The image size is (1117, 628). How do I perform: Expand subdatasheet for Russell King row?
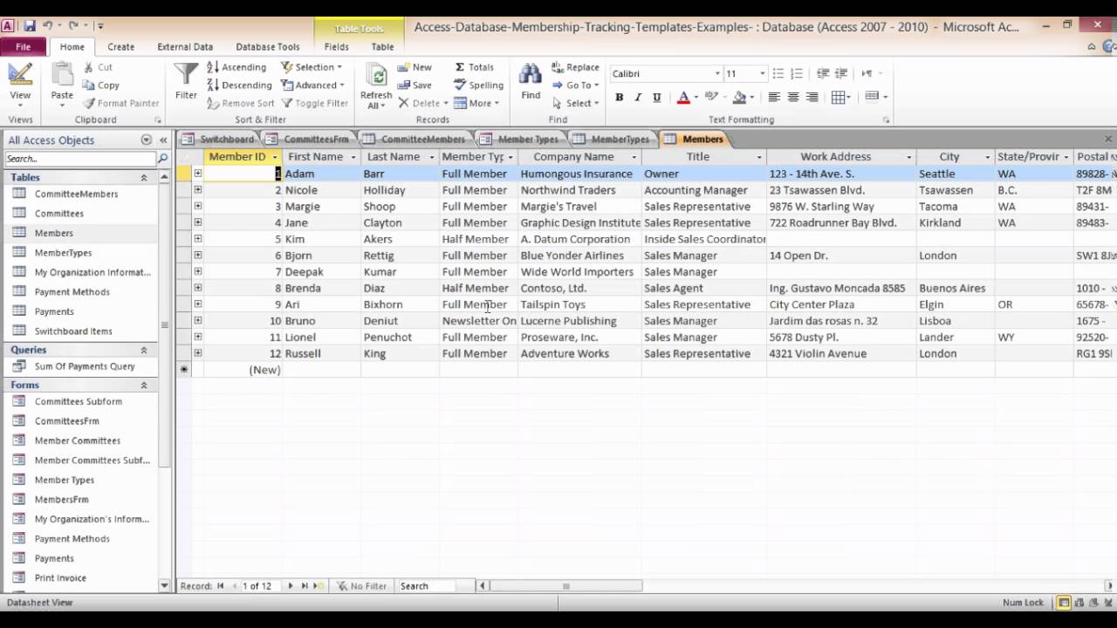(x=197, y=353)
